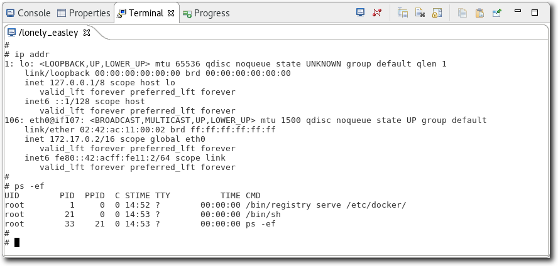The height and width of the screenshot is (266, 558).
Task: Show the Progress tab
Action: pyautogui.click(x=207, y=13)
